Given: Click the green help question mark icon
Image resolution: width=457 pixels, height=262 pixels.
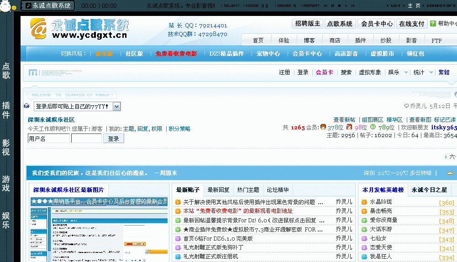Looking at the screenshot, I should click(433, 24).
